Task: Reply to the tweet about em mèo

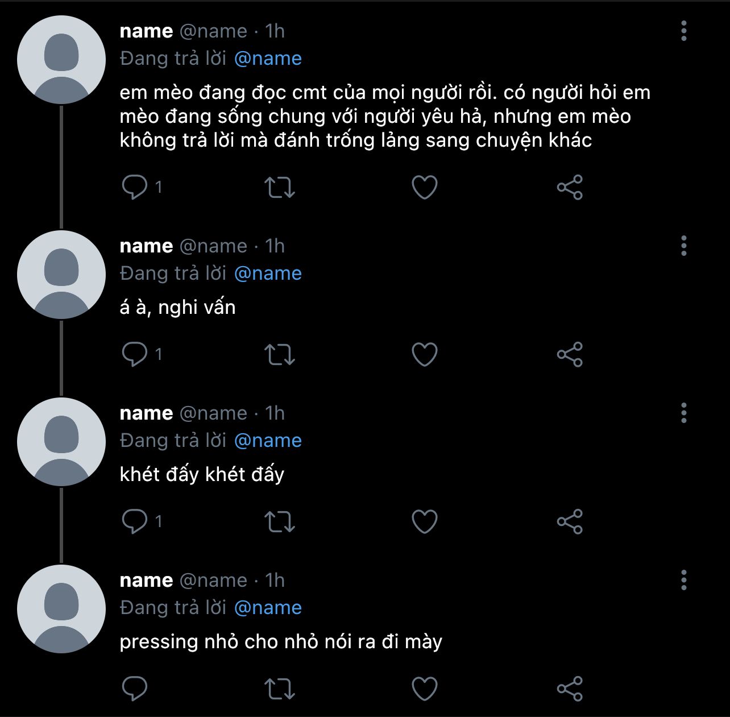Action: tap(135, 187)
